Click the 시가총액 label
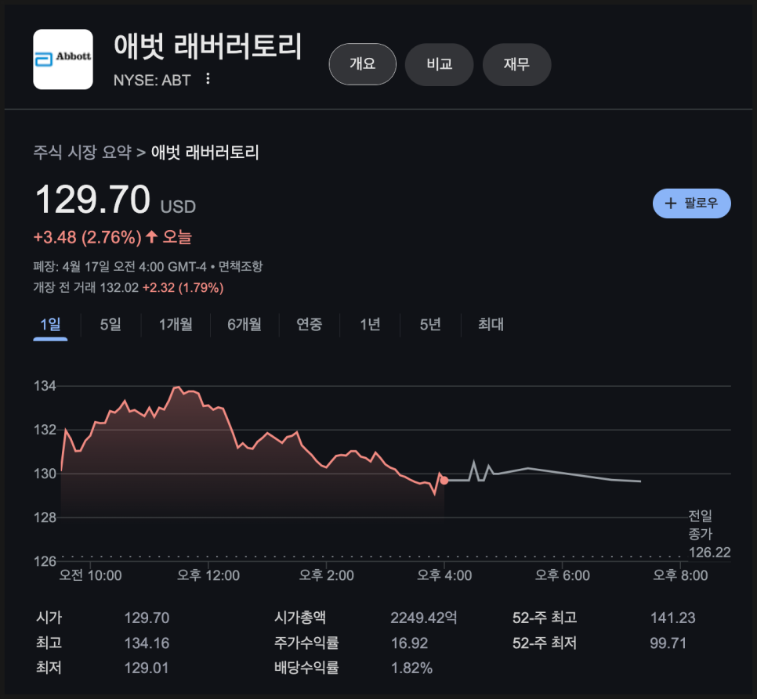The width and height of the screenshot is (757, 699). click(300, 618)
